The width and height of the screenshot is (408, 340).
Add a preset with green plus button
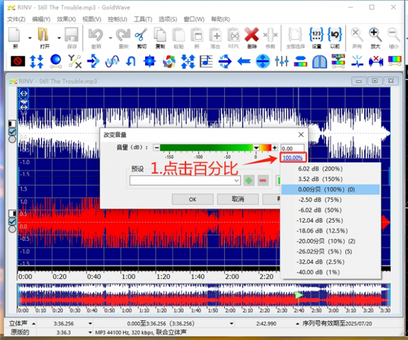(x=249, y=180)
